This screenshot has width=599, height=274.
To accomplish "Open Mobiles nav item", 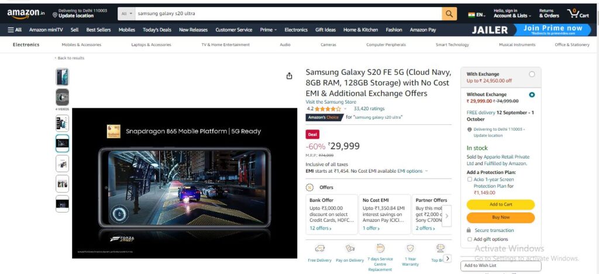I will 127,30.
